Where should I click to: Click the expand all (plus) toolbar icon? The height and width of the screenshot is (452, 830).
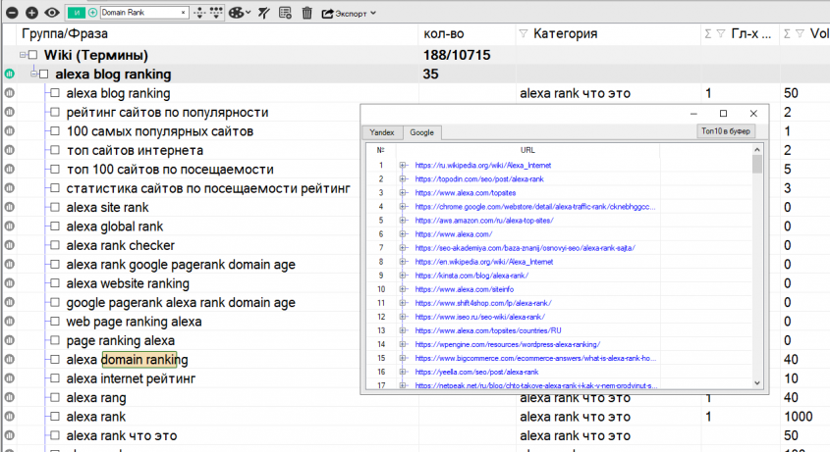31,13
